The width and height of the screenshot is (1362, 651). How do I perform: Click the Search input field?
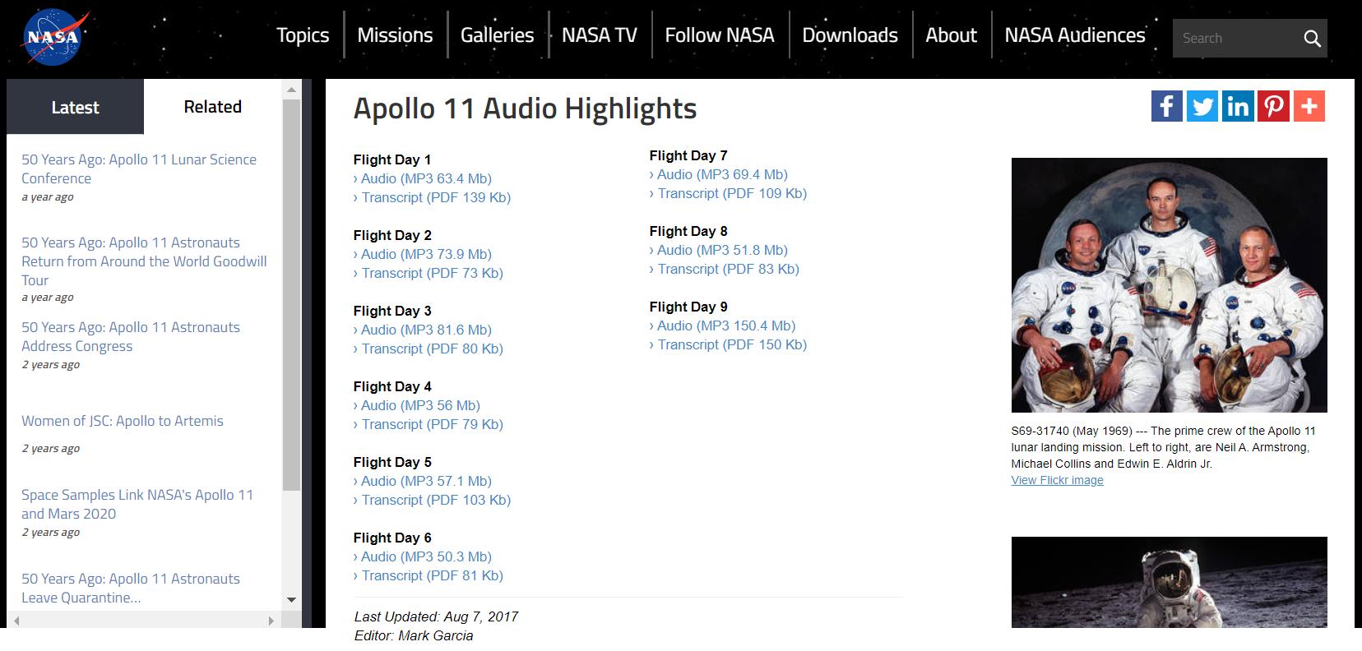coord(1234,39)
